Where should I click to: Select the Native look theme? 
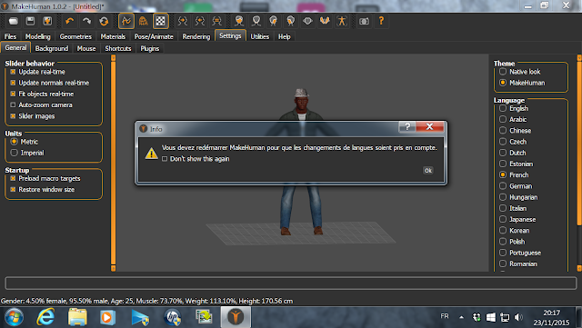[503, 72]
